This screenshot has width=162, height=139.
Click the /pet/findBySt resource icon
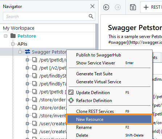pyautogui.click(x=35, y=76)
